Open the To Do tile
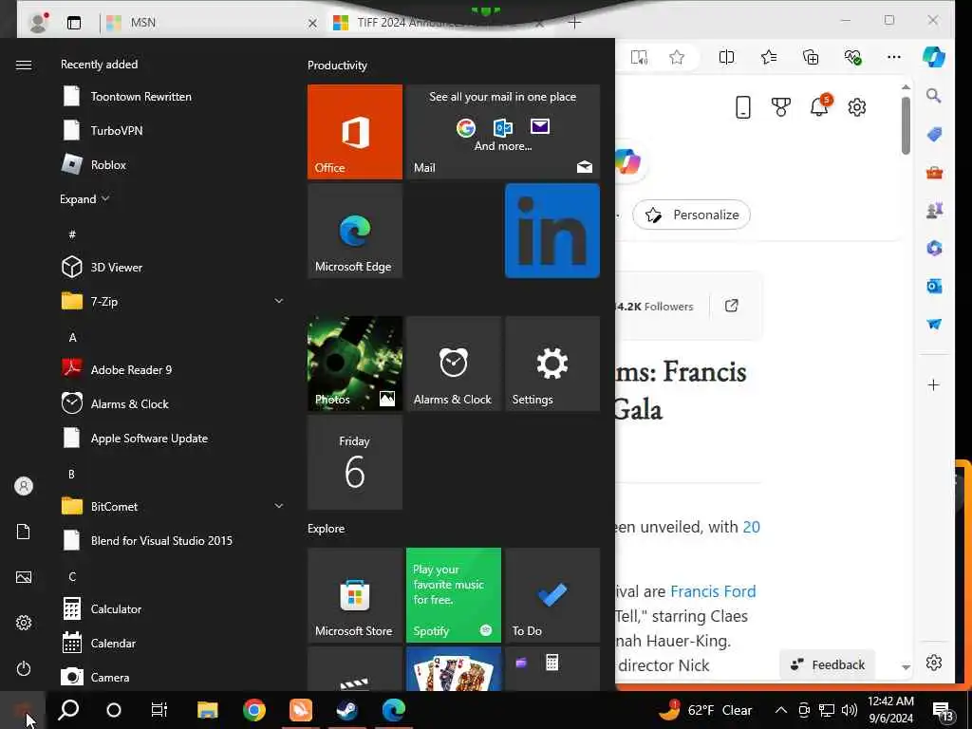The height and width of the screenshot is (729, 972). 552,595
